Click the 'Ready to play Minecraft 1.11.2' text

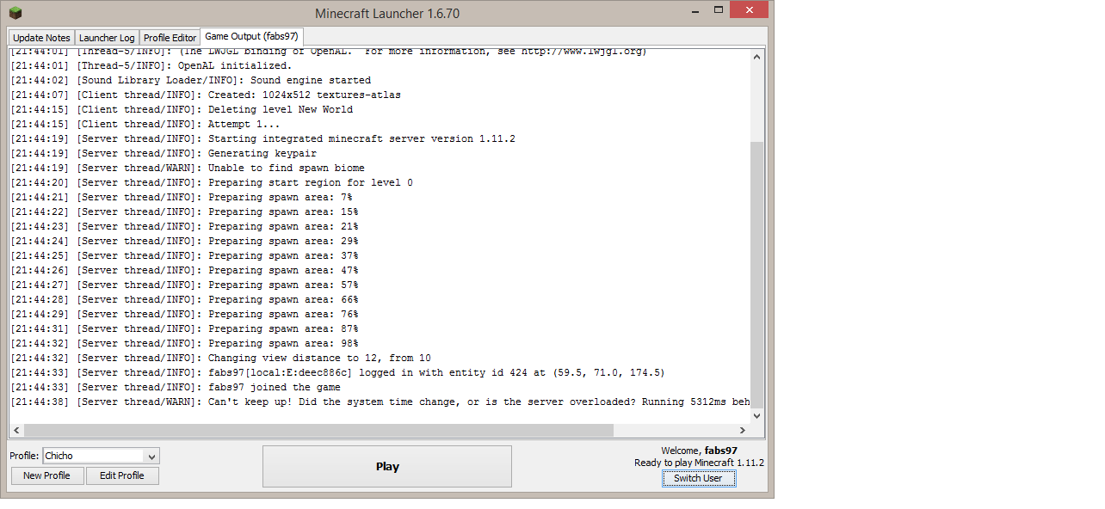click(699, 463)
